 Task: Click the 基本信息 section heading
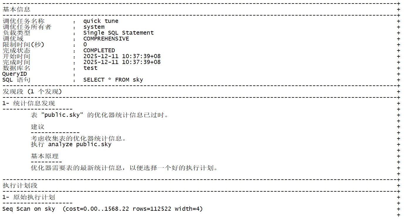pos(16,9)
